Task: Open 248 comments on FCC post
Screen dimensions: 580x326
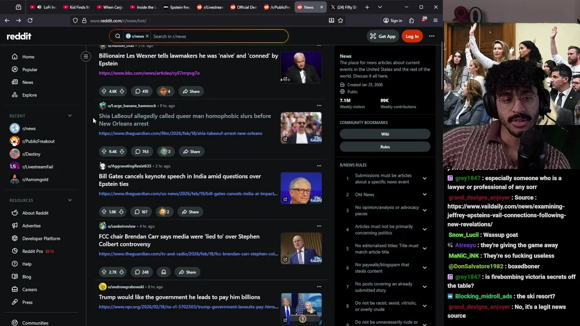Action: click(x=141, y=272)
